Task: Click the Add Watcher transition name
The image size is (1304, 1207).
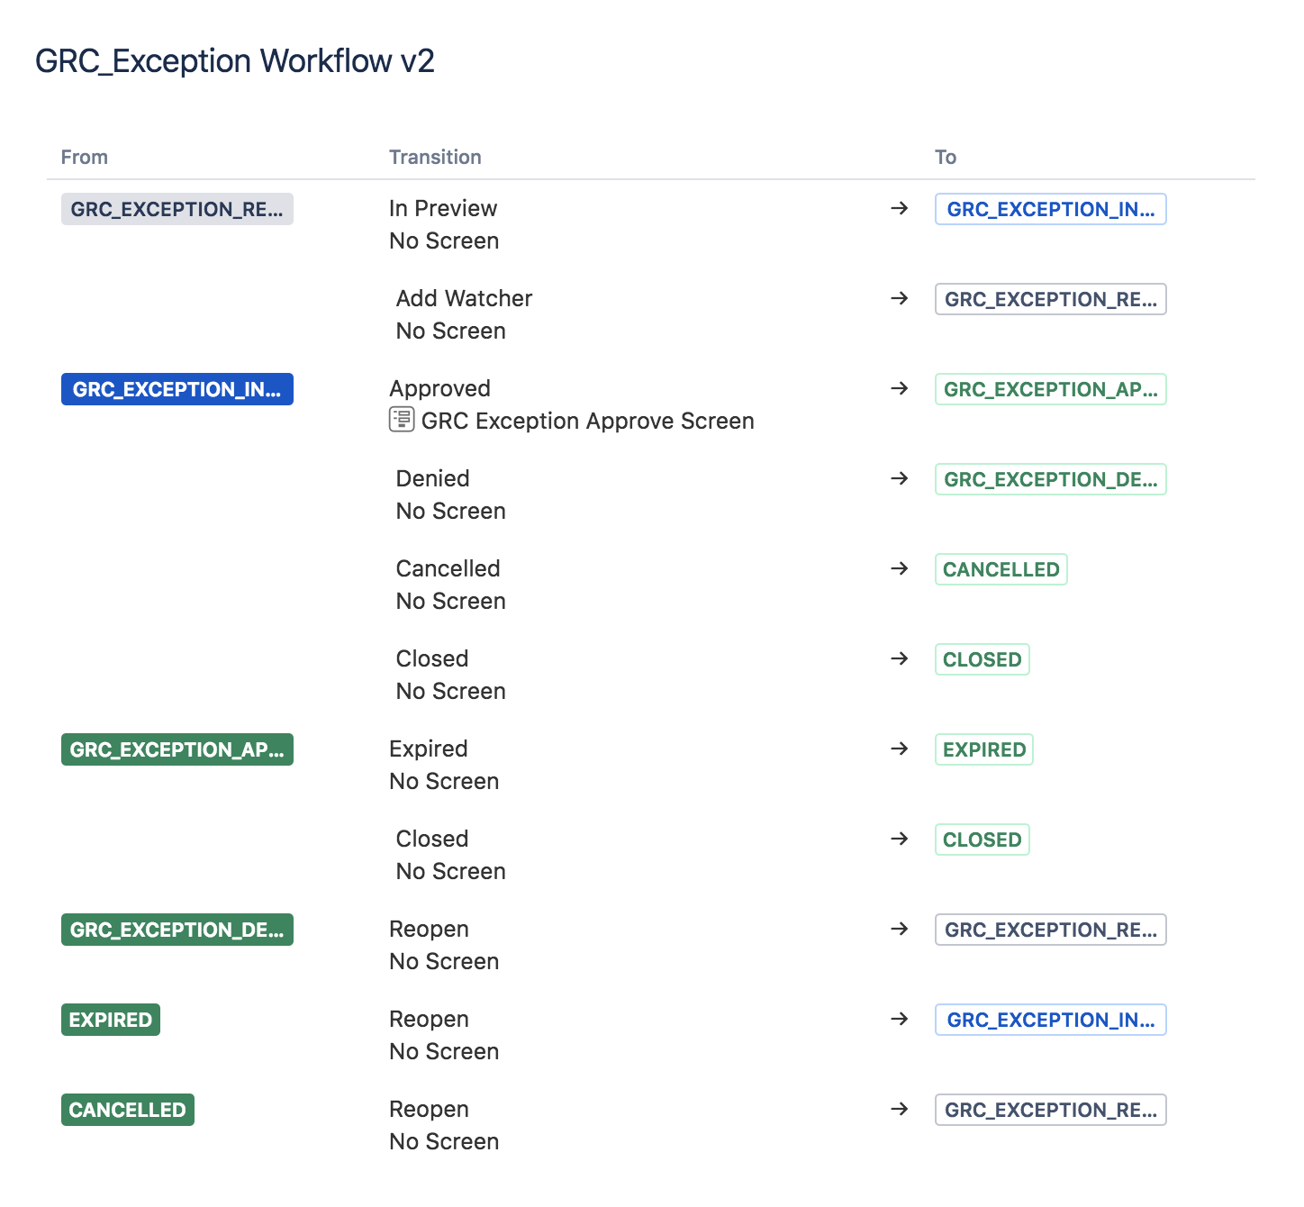Action: point(464,298)
